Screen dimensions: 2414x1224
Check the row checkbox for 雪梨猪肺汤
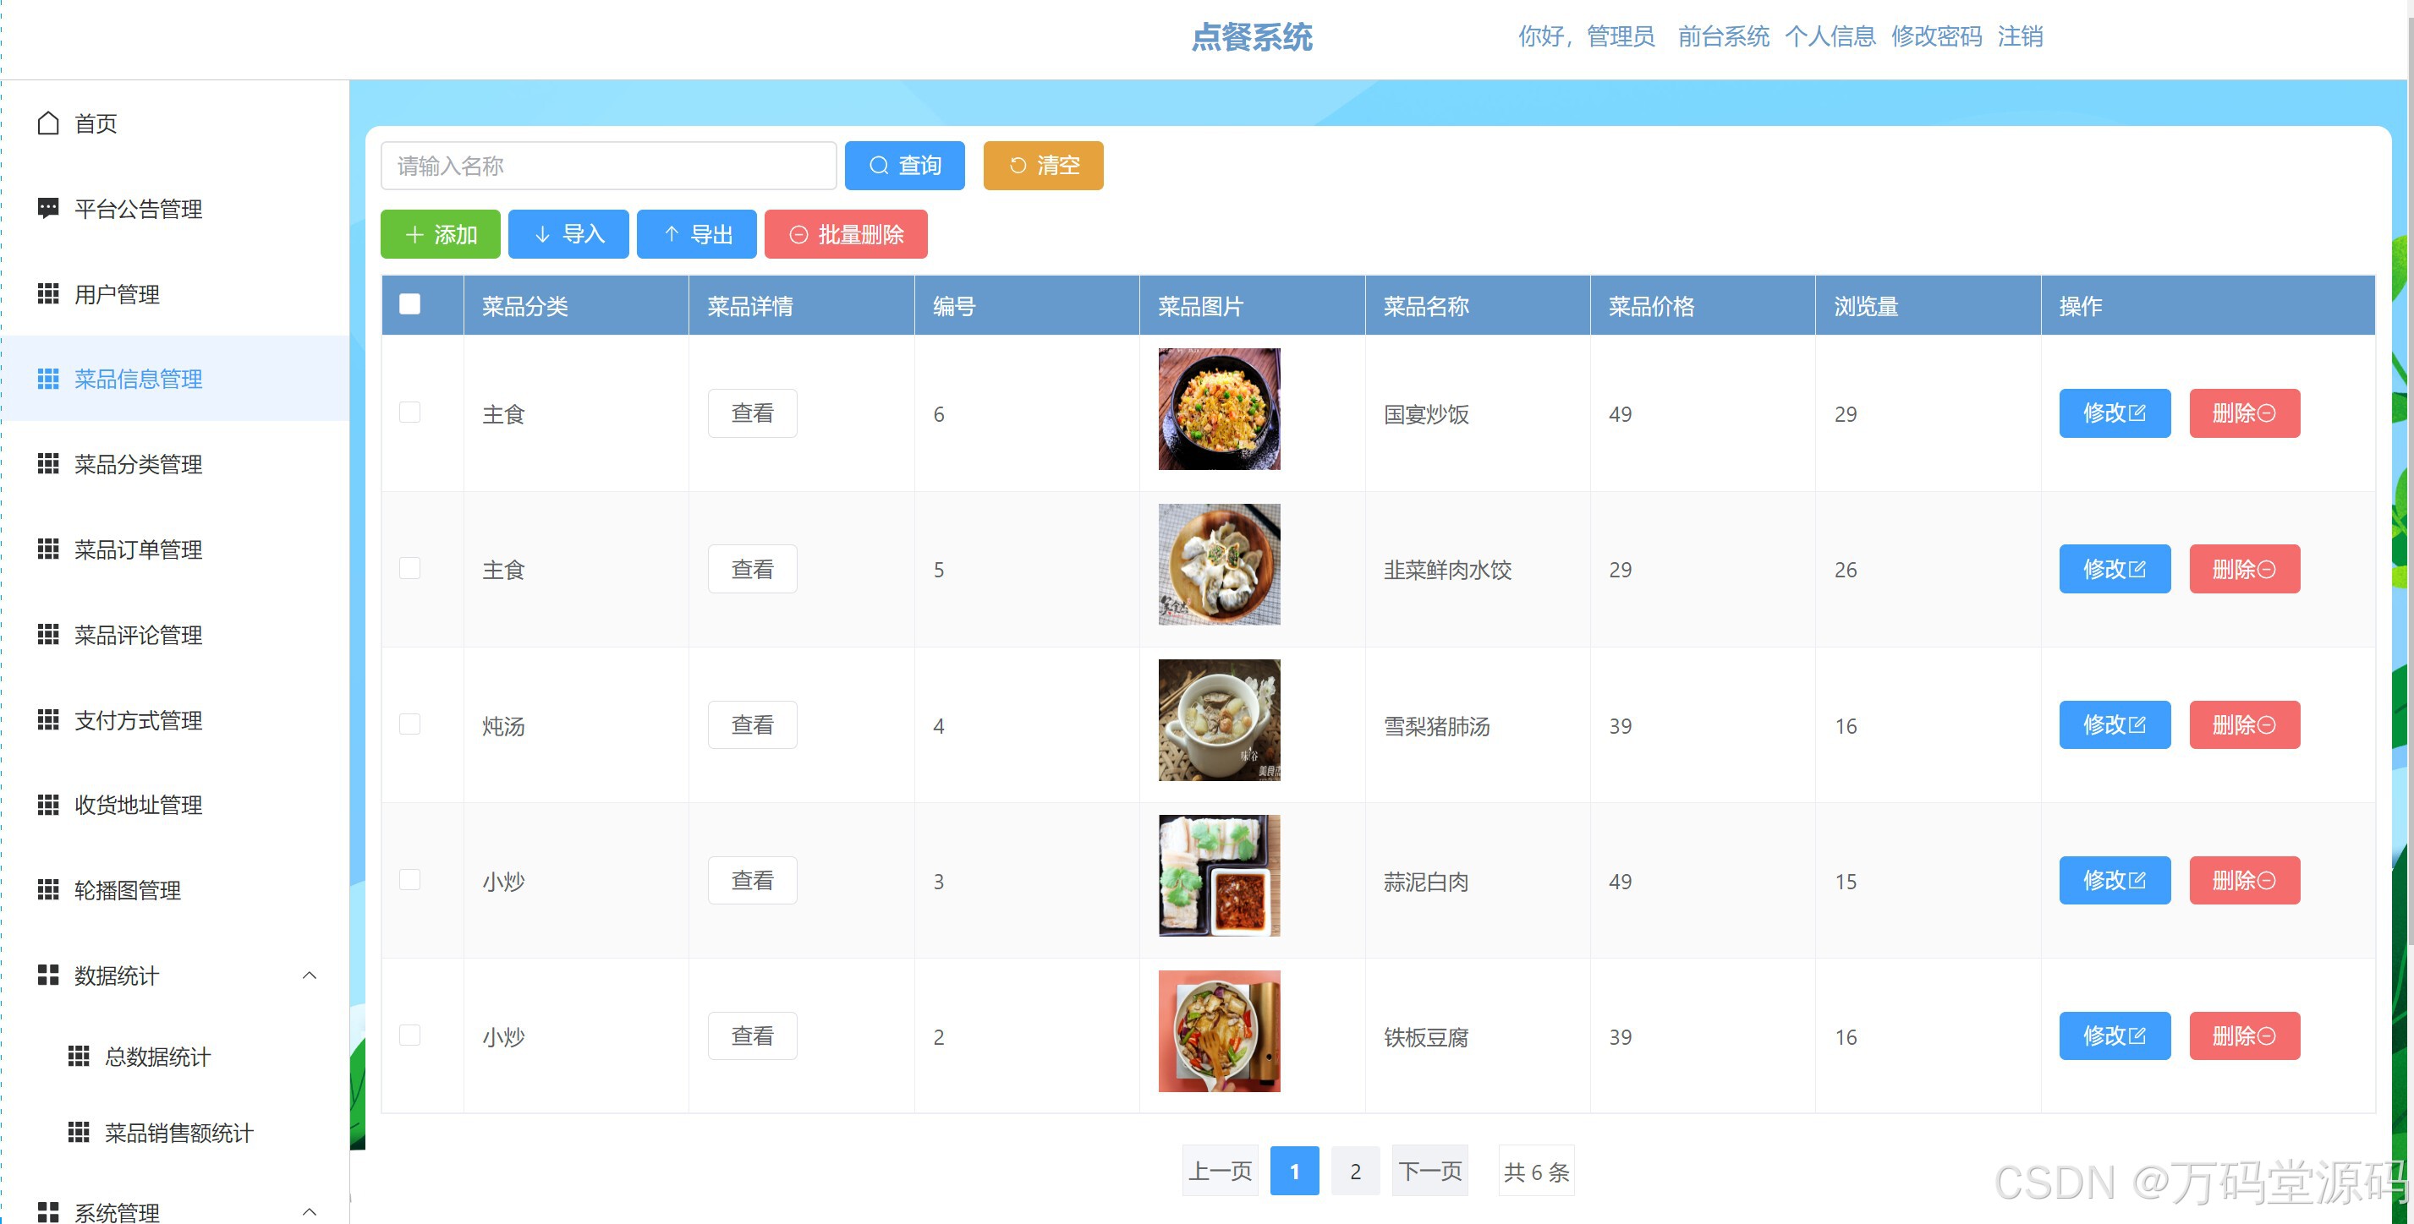409,724
